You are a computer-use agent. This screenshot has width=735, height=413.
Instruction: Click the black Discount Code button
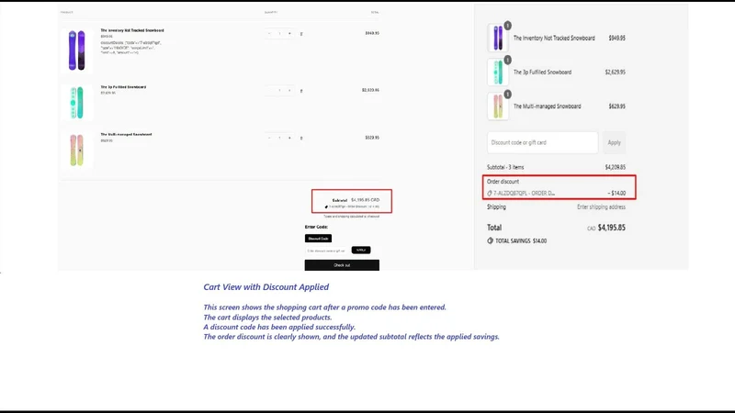coord(318,239)
